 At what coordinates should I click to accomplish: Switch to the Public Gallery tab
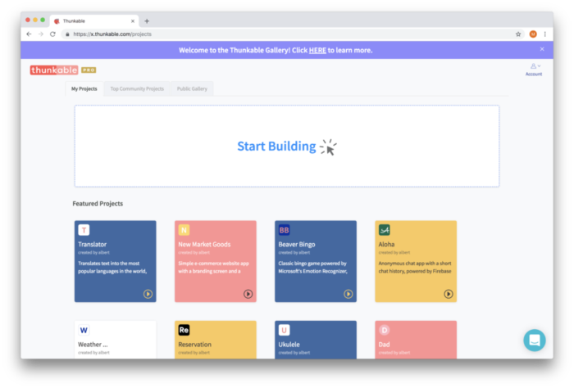[x=192, y=88]
